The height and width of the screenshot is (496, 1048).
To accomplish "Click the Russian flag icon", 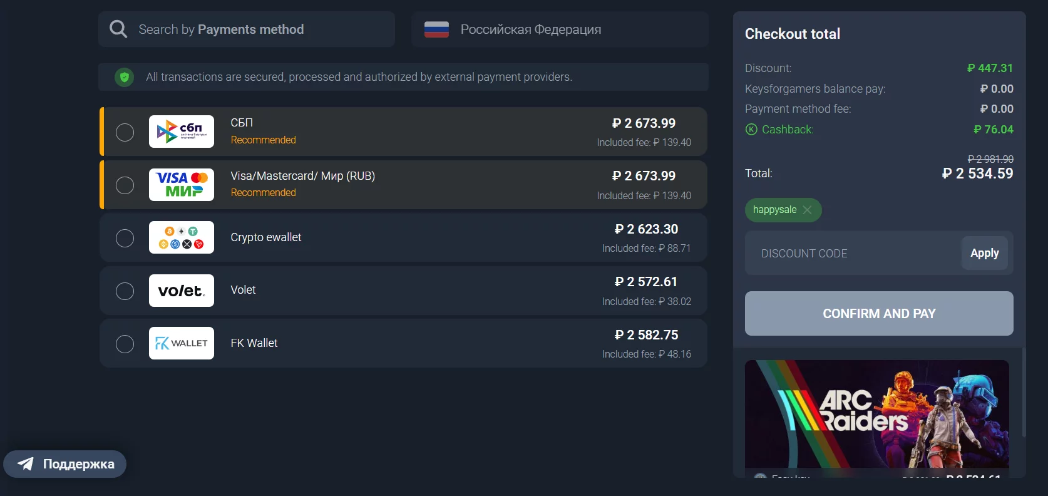I will [436, 29].
